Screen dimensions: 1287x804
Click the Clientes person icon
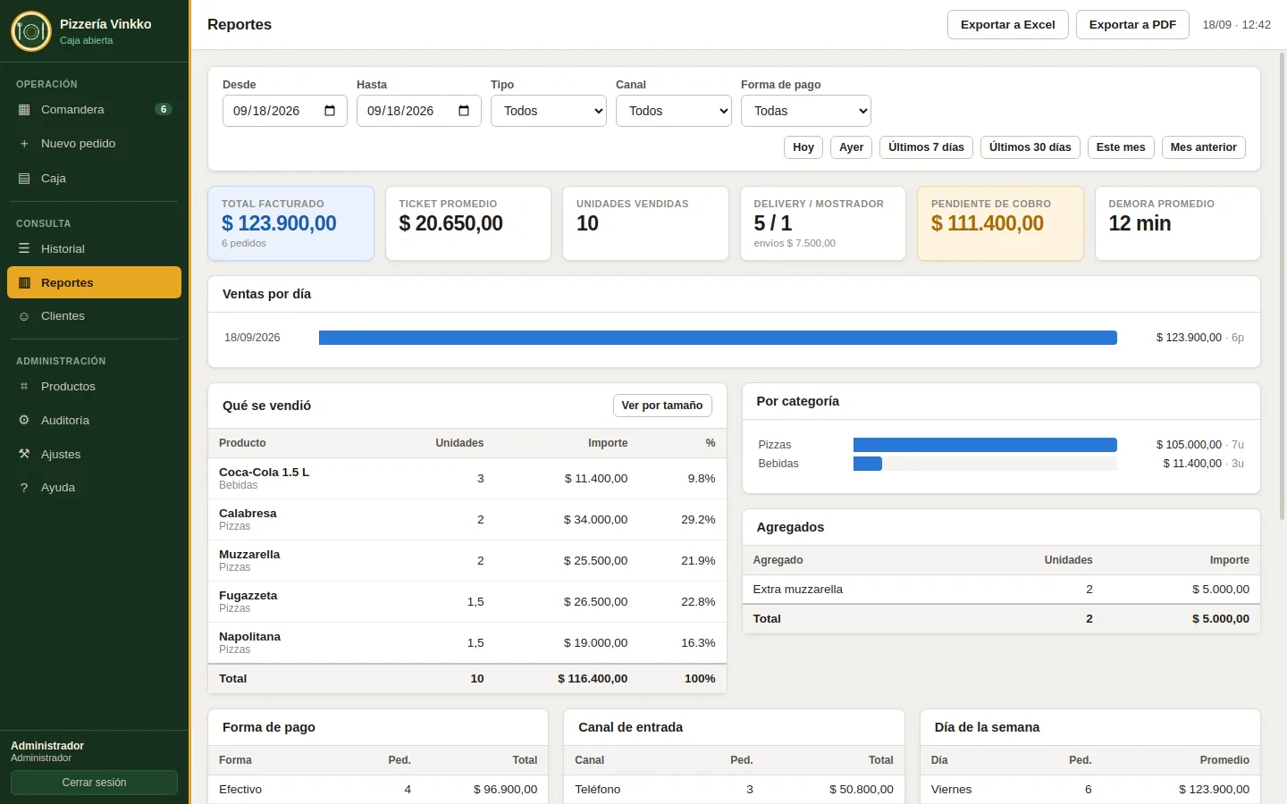(x=24, y=316)
